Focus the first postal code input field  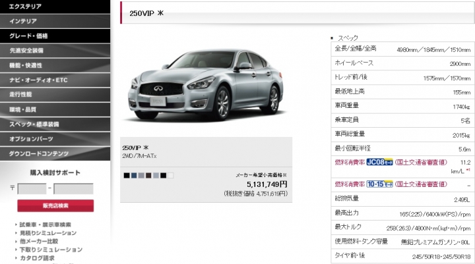pos(32,189)
